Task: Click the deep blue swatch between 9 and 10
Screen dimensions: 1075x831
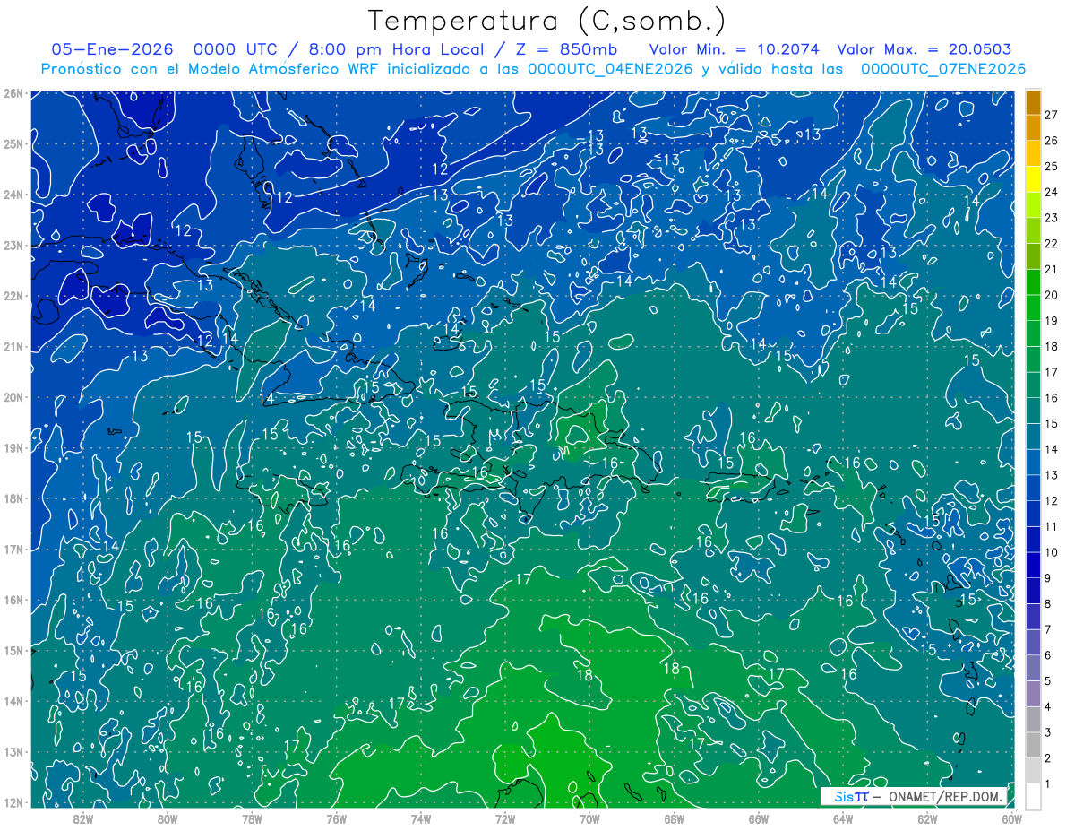Action: pyautogui.click(x=1033, y=565)
